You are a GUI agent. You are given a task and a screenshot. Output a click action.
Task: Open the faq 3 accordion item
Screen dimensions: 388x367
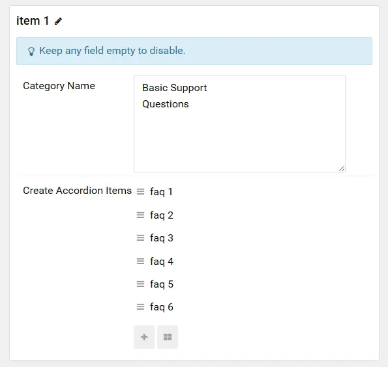(x=161, y=238)
